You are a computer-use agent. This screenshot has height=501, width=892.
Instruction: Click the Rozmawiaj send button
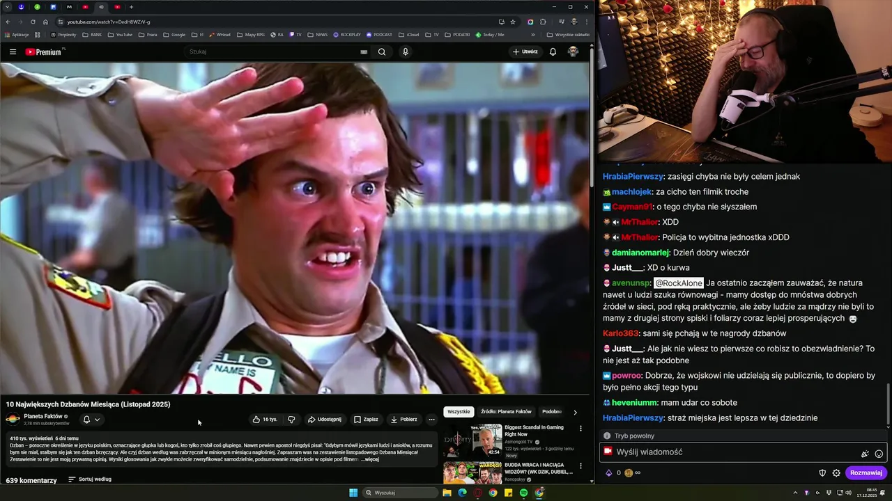[x=866, y=472]
